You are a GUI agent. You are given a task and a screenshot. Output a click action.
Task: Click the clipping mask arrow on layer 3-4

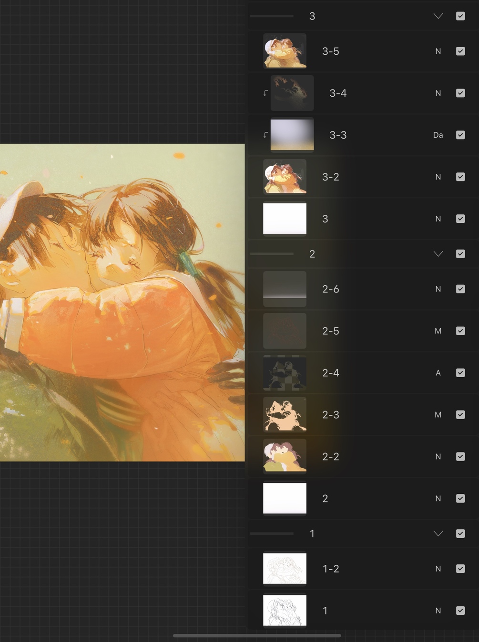tap(265, 93)
